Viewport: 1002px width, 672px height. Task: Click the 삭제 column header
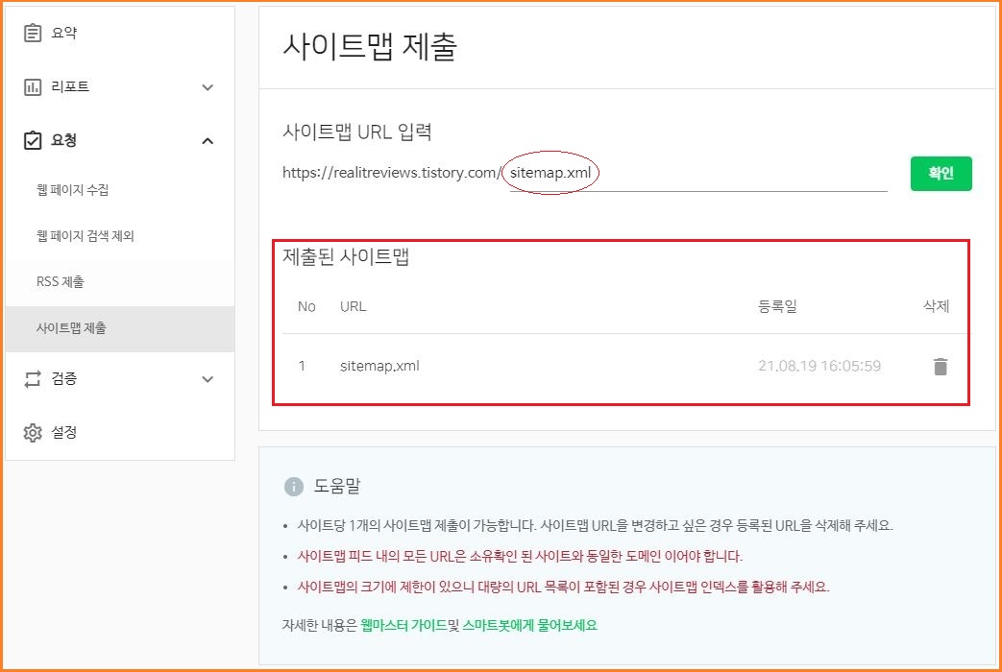tap(936, 306)
